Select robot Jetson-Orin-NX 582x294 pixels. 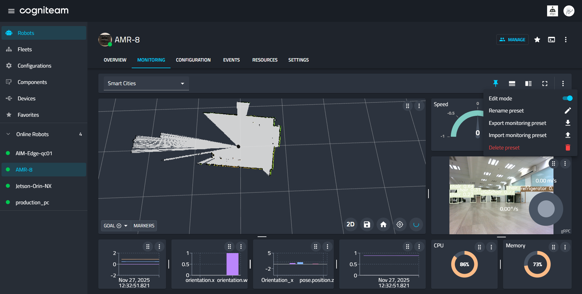coord(44,186)
